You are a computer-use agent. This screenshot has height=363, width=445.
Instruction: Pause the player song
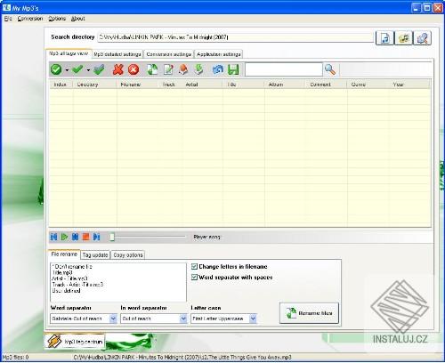coord(75,237)
